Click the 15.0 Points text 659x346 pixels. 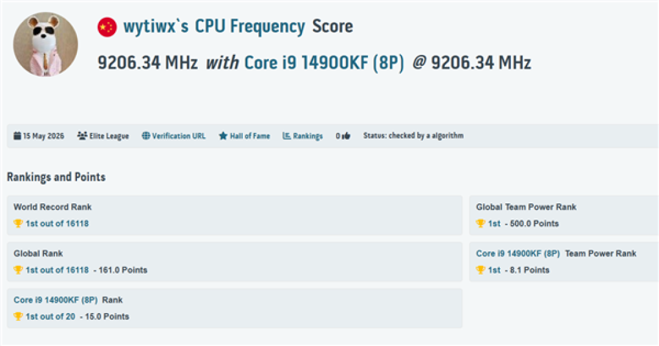[107, 317]
